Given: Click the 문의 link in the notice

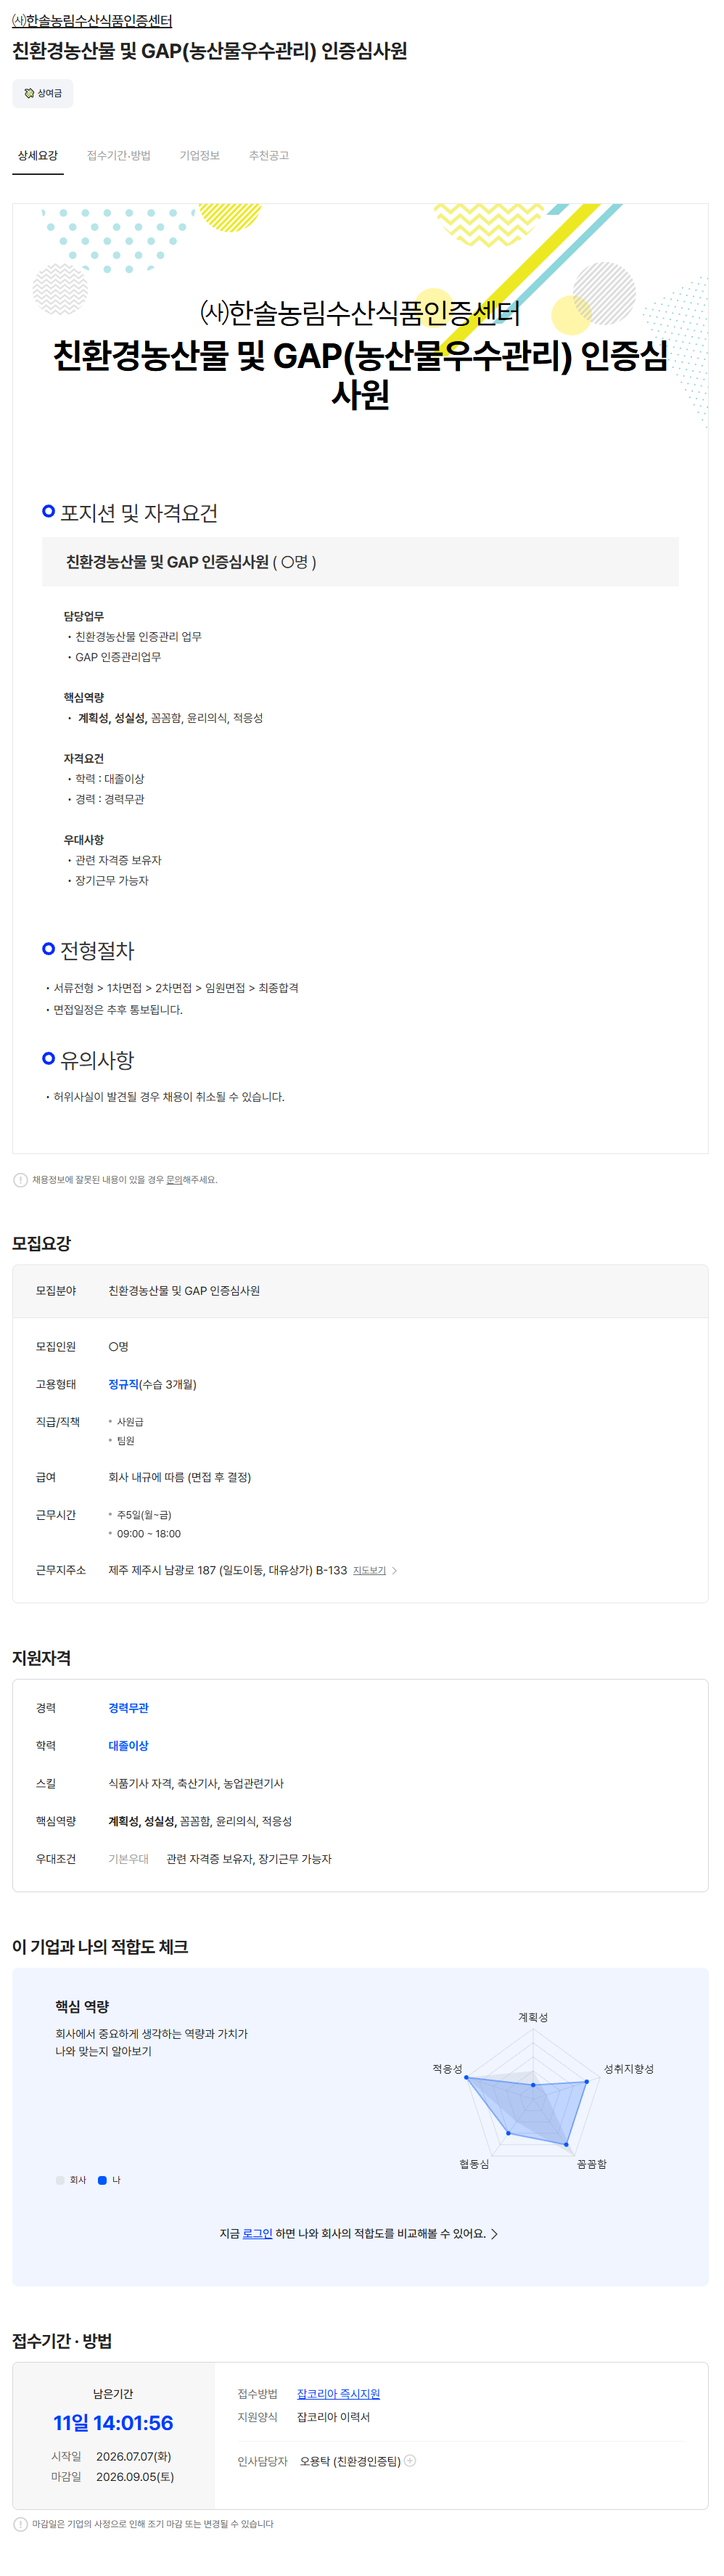Looking at the screenshot, I should click(174, 1180).
